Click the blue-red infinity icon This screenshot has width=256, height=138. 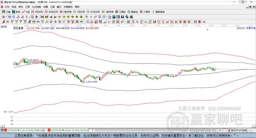pyautogui.click(x=204, y=22)
